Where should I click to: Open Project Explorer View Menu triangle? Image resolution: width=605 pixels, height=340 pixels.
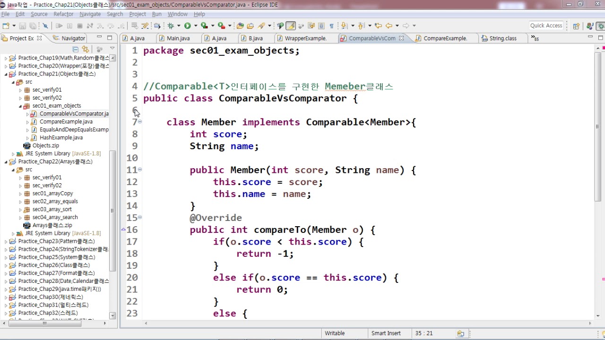[x=112, y=49]
